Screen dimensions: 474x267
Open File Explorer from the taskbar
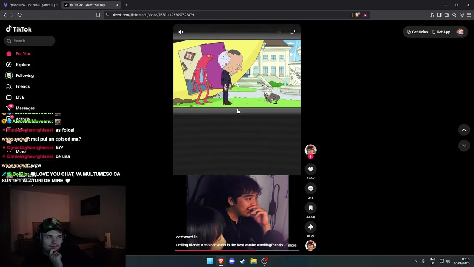[x=253, y=261]
